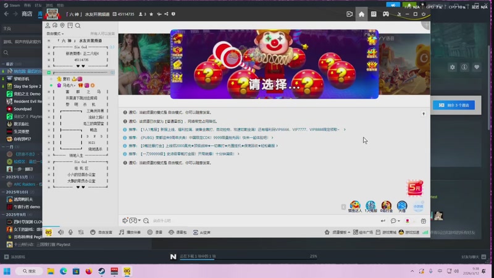Open the video camera icon in YY title bar
Image resolution: width=494 pixels, height=278 pixels.
(350, 14)
